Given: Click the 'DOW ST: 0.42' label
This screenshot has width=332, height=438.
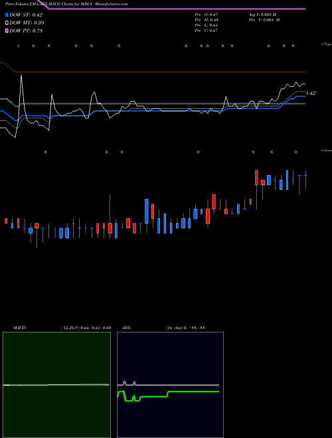Looking at the screenshot, I should coord(26,15).
